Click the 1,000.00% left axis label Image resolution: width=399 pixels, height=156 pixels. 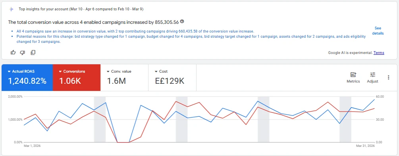(15, 119)
